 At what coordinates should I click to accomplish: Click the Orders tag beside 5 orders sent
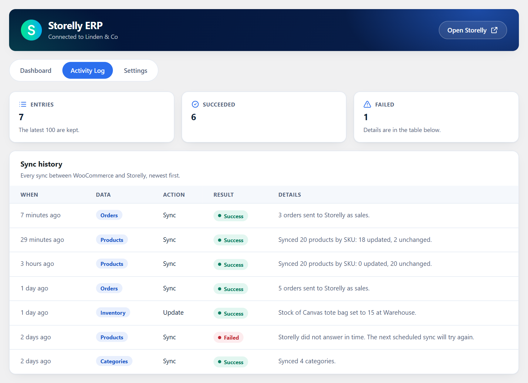coord(109,288)
